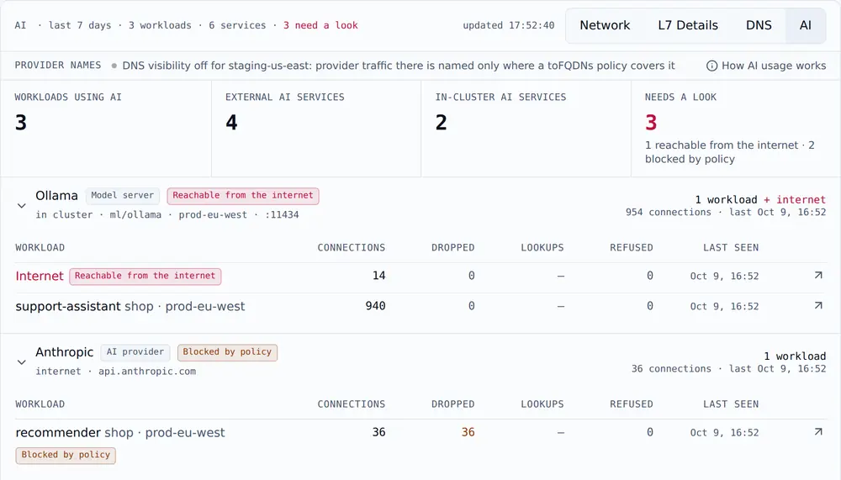This screenshot has width=841, height=480.
Task: Click support-assistant workload name
Action: click(x=68, y=306)
